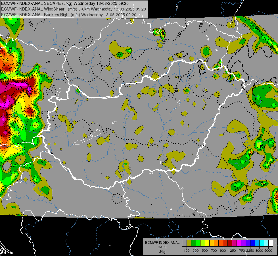Click the white swatch at legend end
Viewport: 278px width, 256px height.
[x=271, y=243]
